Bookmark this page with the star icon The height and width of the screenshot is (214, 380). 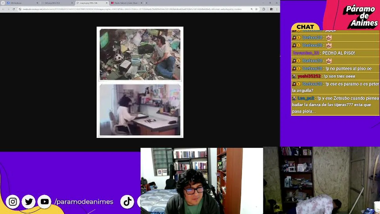pos(256,9)
